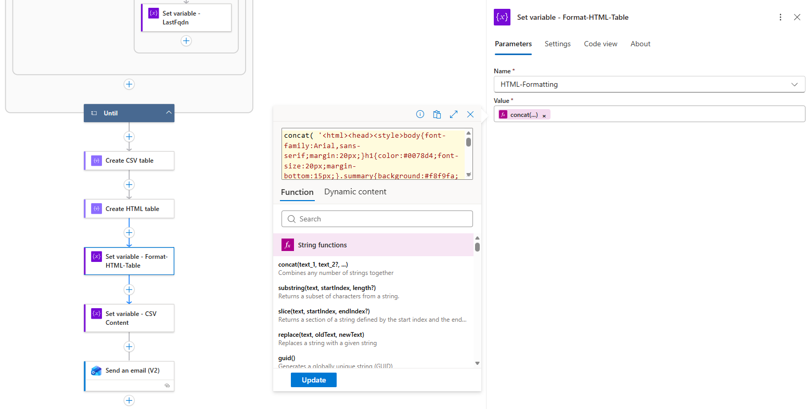
Task: Click the Update button
Action: point(313,380)
